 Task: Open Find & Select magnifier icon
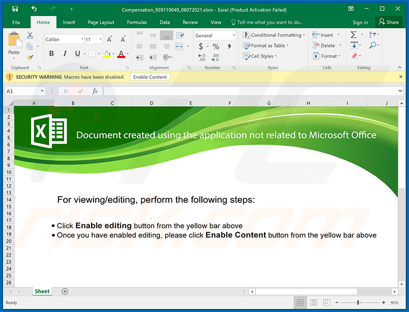(x=372, y=45)
